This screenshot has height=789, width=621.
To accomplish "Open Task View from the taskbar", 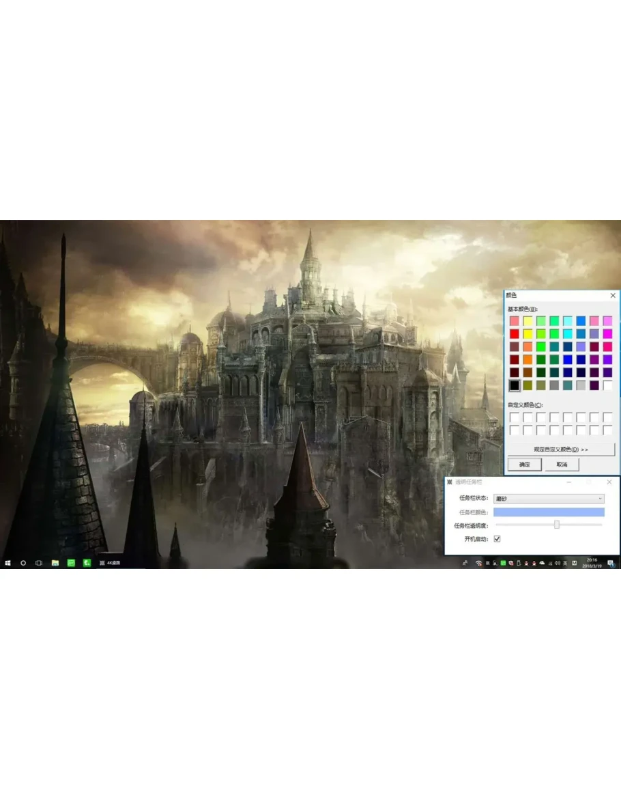I will tap(39, 563).
